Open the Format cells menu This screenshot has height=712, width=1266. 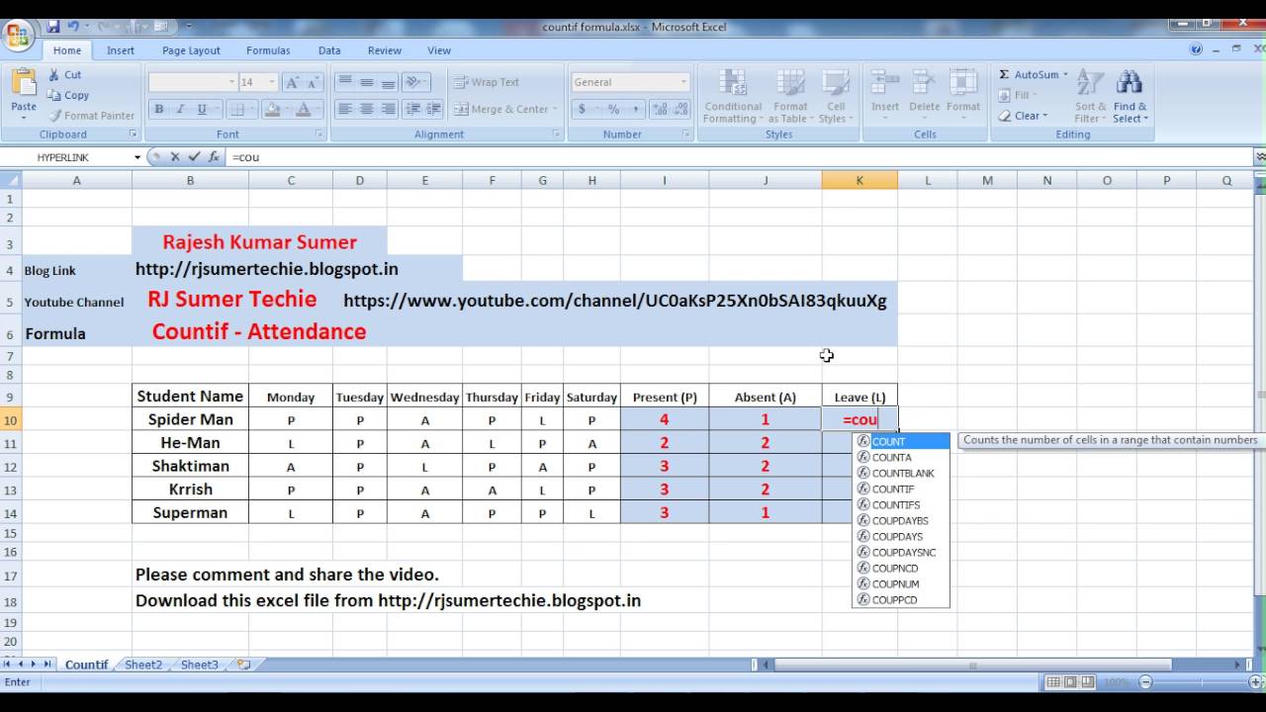963,95
